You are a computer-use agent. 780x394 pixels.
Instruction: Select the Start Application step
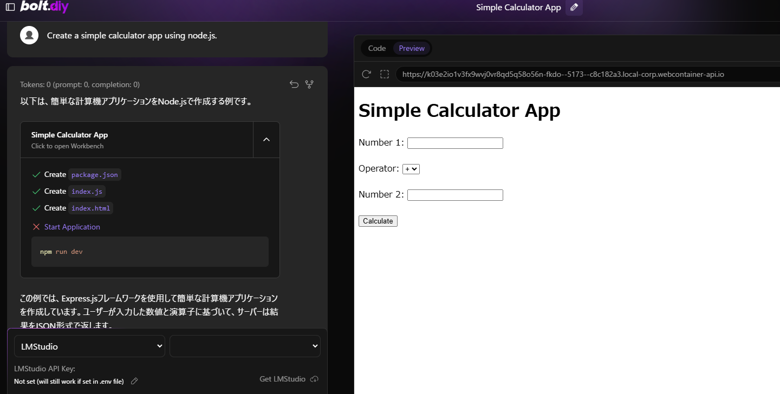[72, 227]
